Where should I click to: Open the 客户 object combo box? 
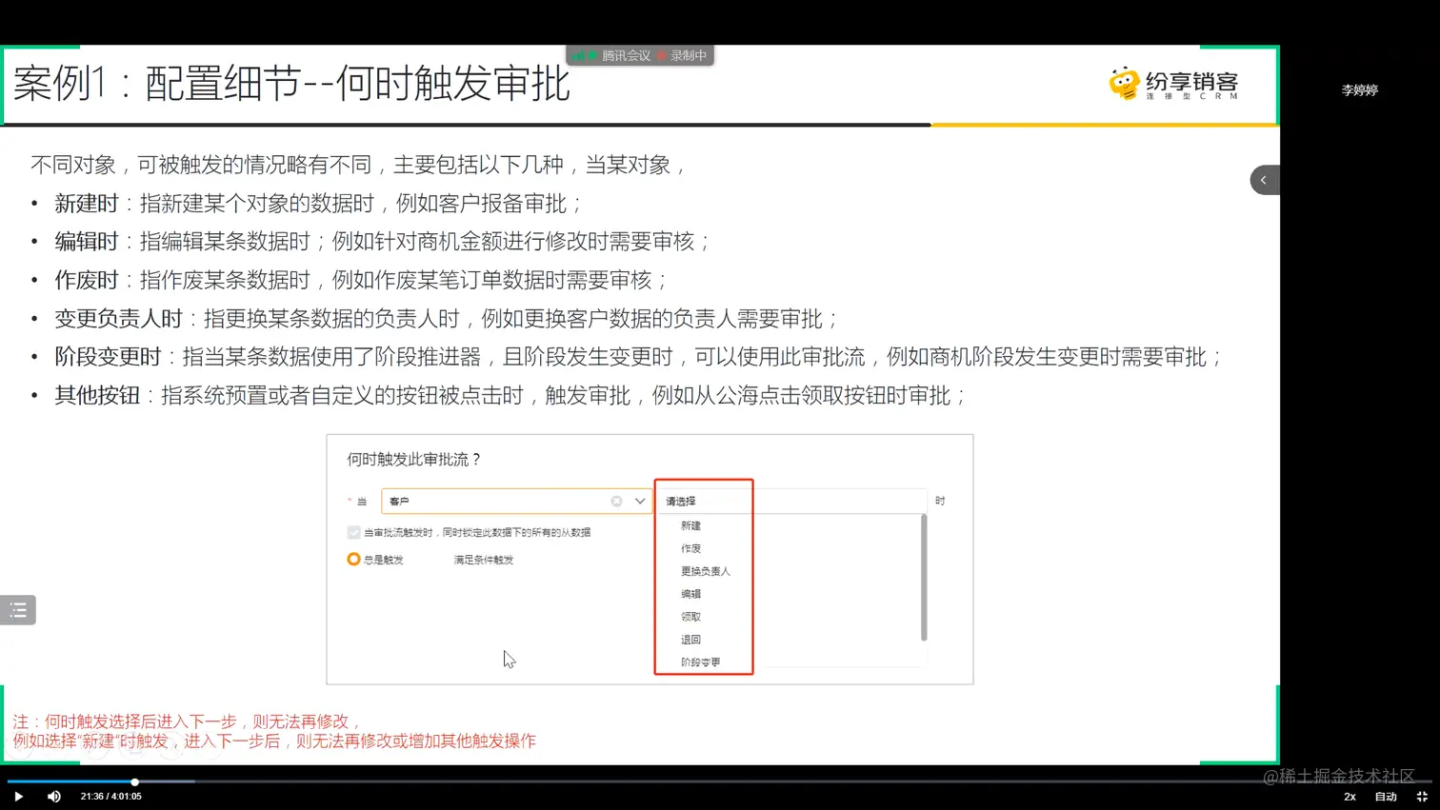pos(516,501)
